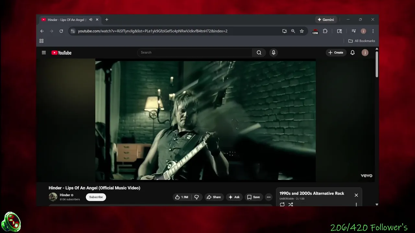Open a new browser tab

[107, 20]
